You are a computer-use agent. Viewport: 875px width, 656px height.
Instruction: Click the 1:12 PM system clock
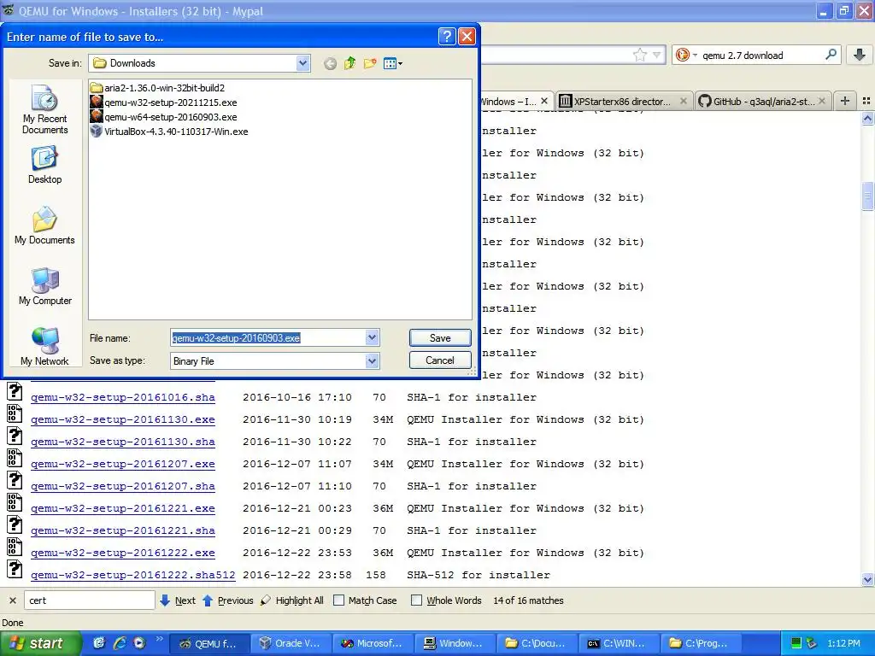843,643
